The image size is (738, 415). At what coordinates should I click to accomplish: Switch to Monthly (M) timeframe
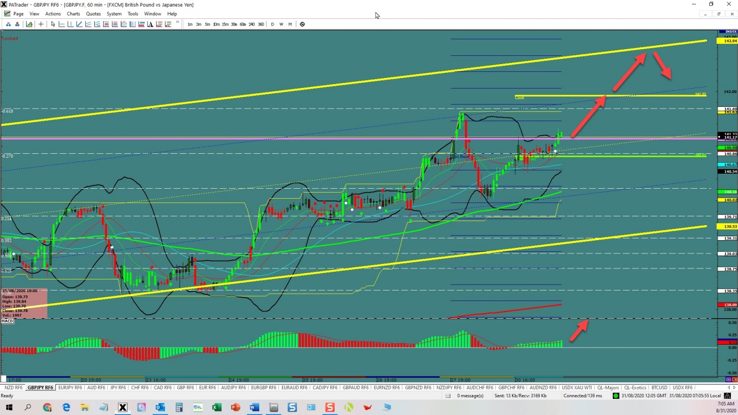coord(290,24)
